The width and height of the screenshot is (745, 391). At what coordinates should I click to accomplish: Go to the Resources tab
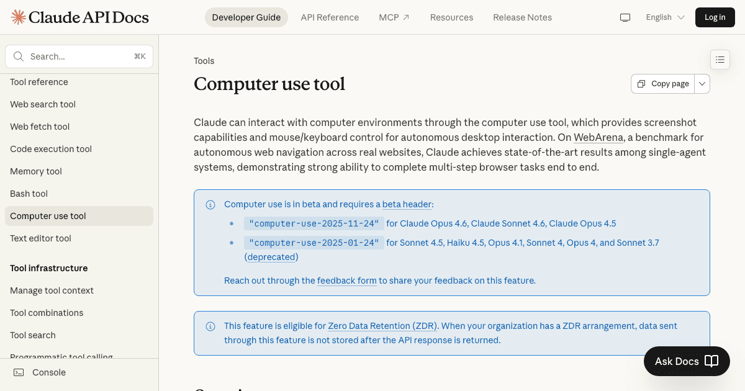(x=451, y=17)
